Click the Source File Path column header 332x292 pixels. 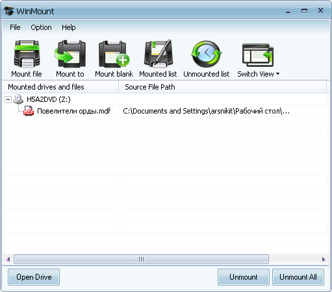pos(223,87)
